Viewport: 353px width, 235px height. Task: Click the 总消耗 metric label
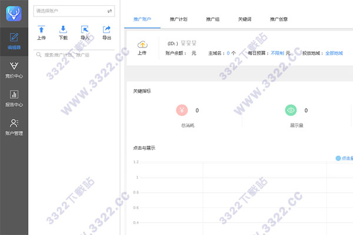(188, 125)
